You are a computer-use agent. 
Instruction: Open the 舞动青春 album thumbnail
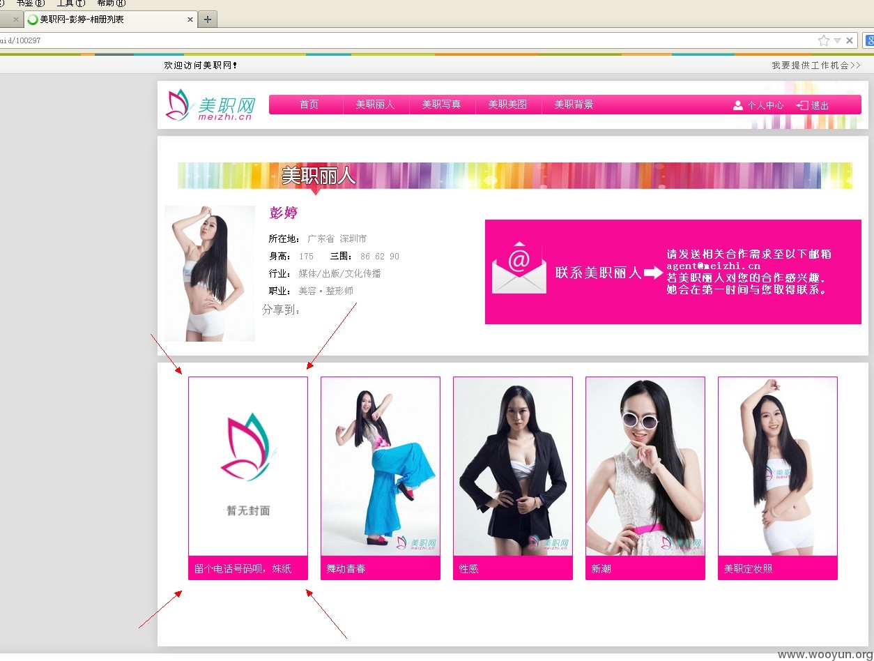tap(381, 466)
